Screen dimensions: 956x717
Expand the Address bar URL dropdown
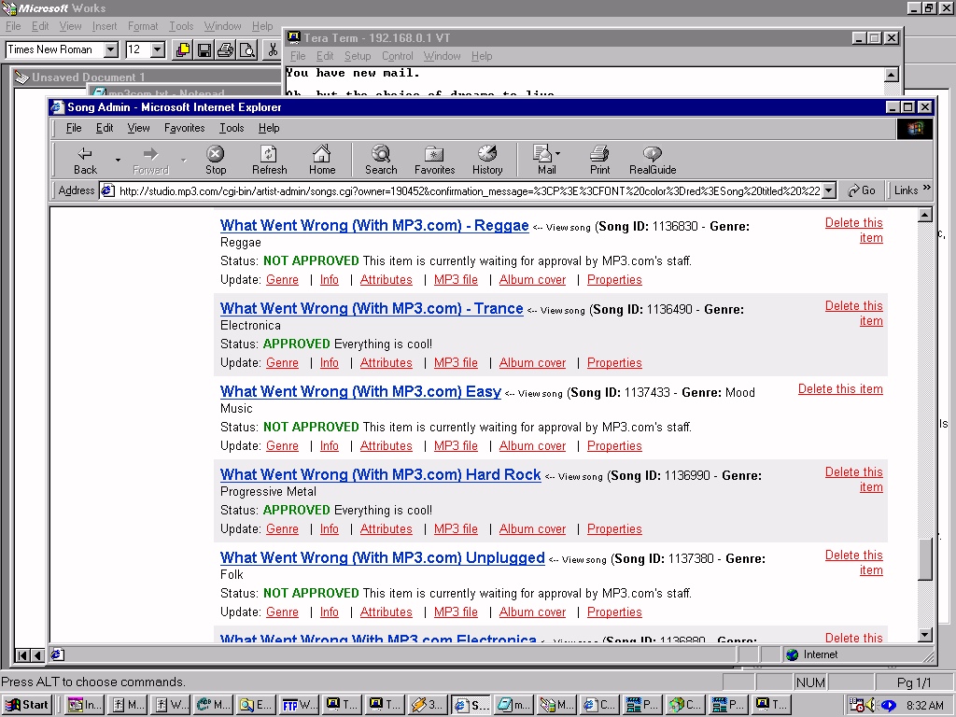coord(829,190)
